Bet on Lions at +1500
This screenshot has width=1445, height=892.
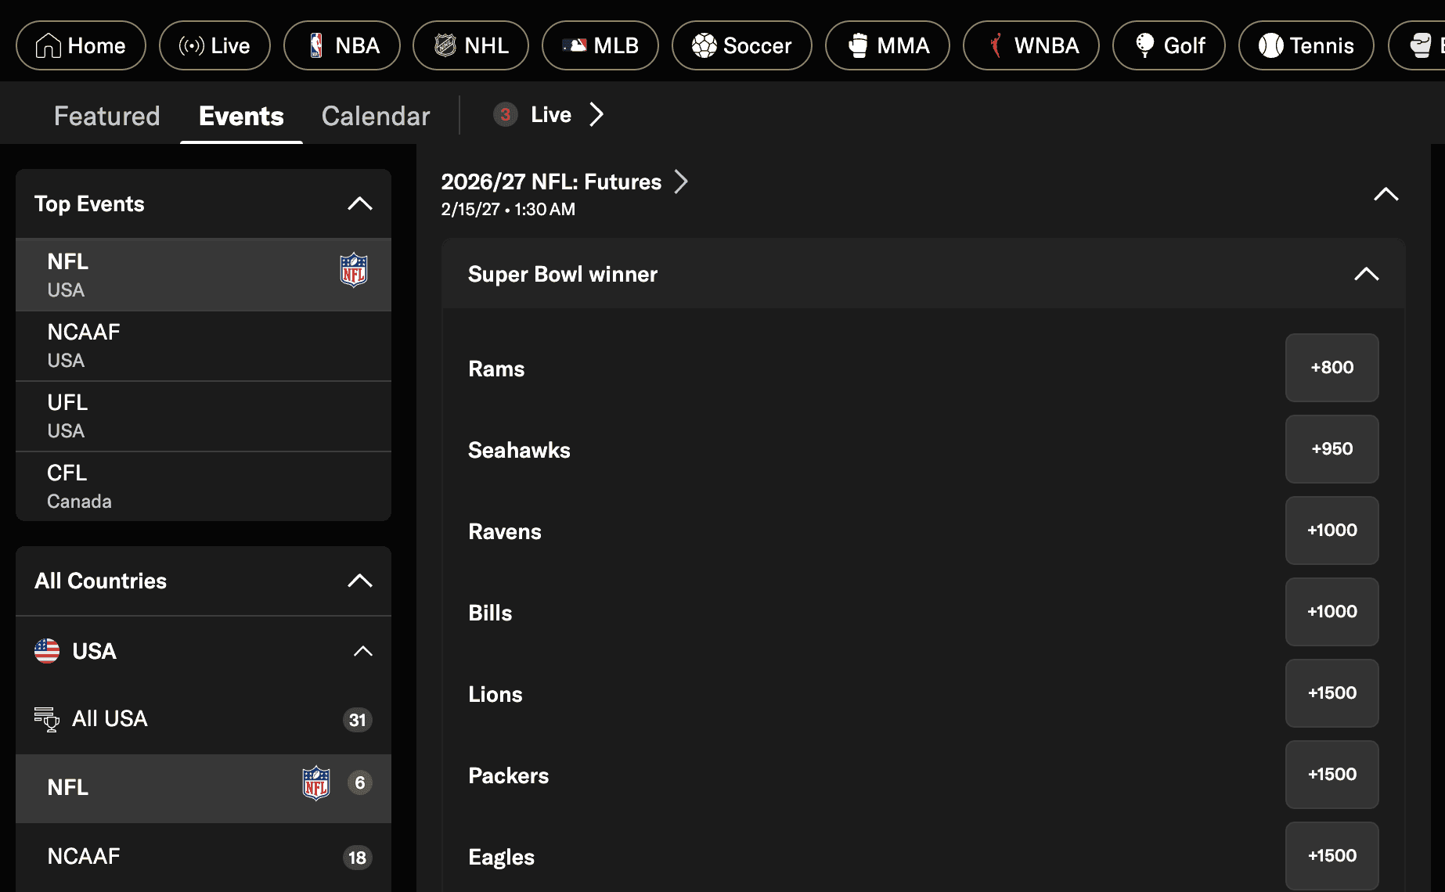tap(1332, 693)
